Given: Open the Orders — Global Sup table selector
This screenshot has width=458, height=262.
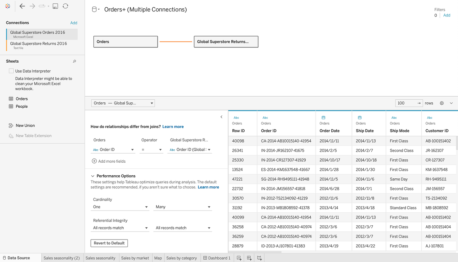Looking at the screenshot, I should [123, 103].
